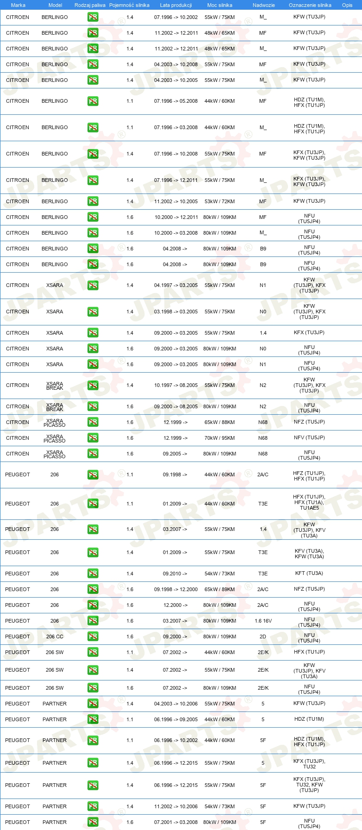Click fuel icon for 206 SW 1.6 row
This screenshot has width=362, height=830.
(x=93, y=688)
